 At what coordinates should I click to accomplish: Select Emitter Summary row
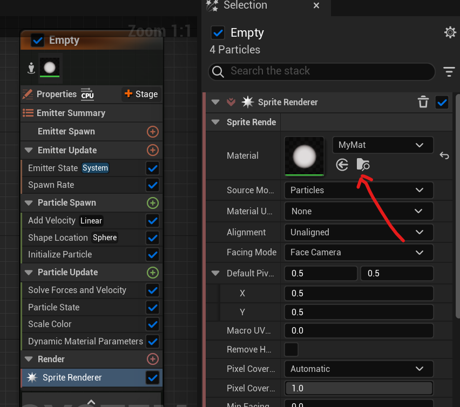[x=92, y=113]
